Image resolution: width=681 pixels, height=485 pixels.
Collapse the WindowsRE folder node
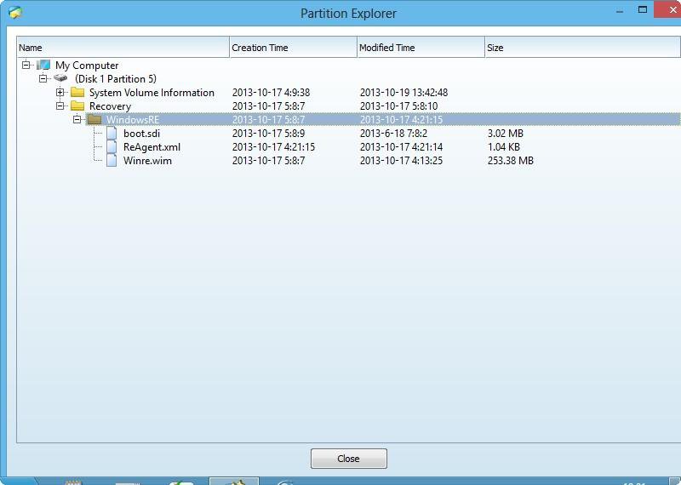tap(77, 120)
